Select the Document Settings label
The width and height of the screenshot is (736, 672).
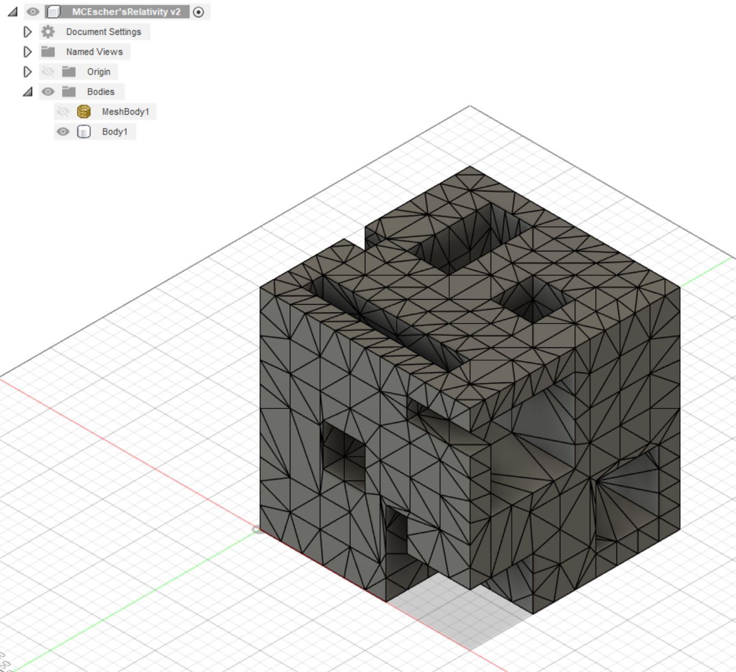(103, 32)
